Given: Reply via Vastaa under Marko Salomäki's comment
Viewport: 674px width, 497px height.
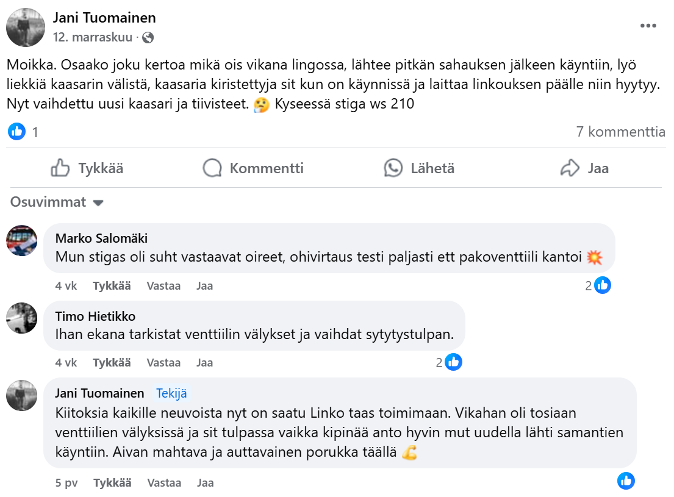Looking at the screenshot, I should click(163, 285).
